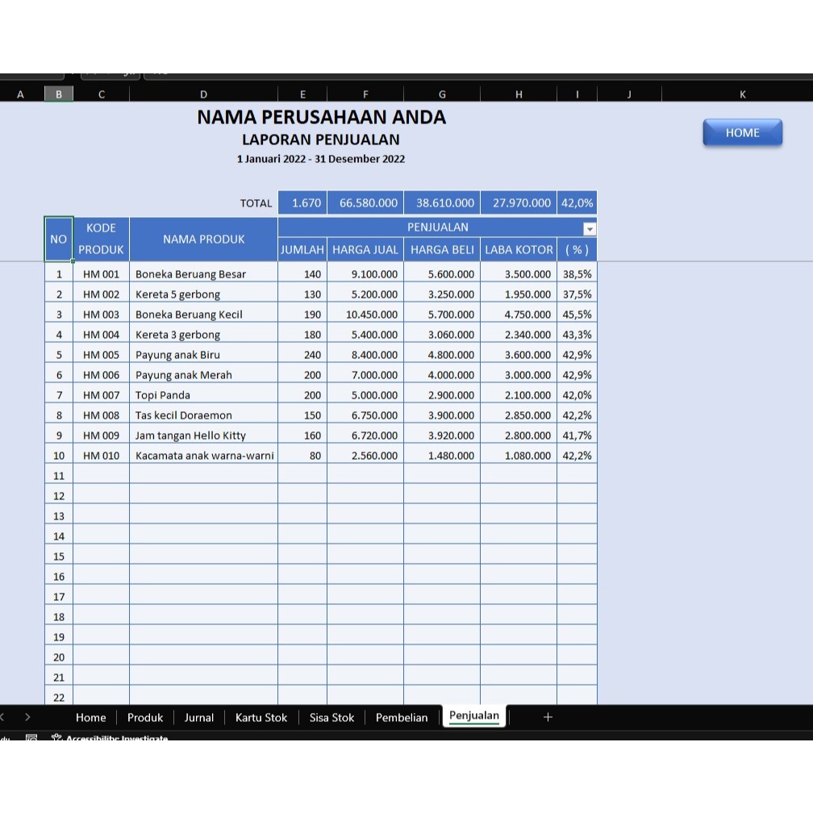Select Kereta 5 gerbong cell

click(203, 294)
